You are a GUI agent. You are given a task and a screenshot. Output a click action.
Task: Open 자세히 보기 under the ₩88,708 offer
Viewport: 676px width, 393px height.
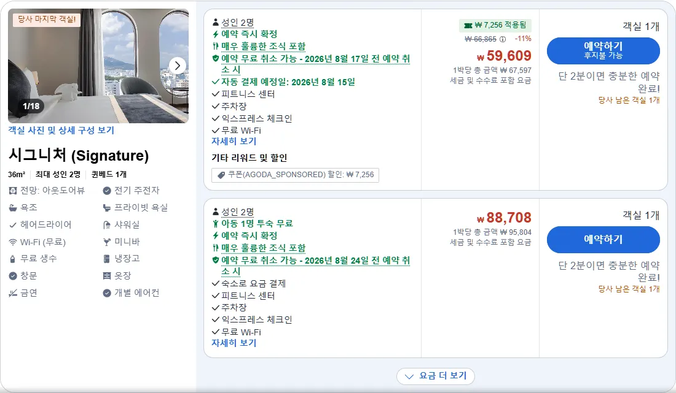coord(234,343)
